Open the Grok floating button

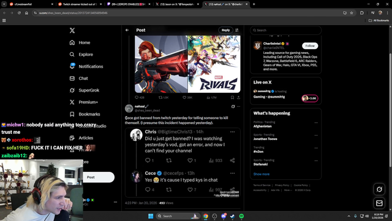[379, 190]
